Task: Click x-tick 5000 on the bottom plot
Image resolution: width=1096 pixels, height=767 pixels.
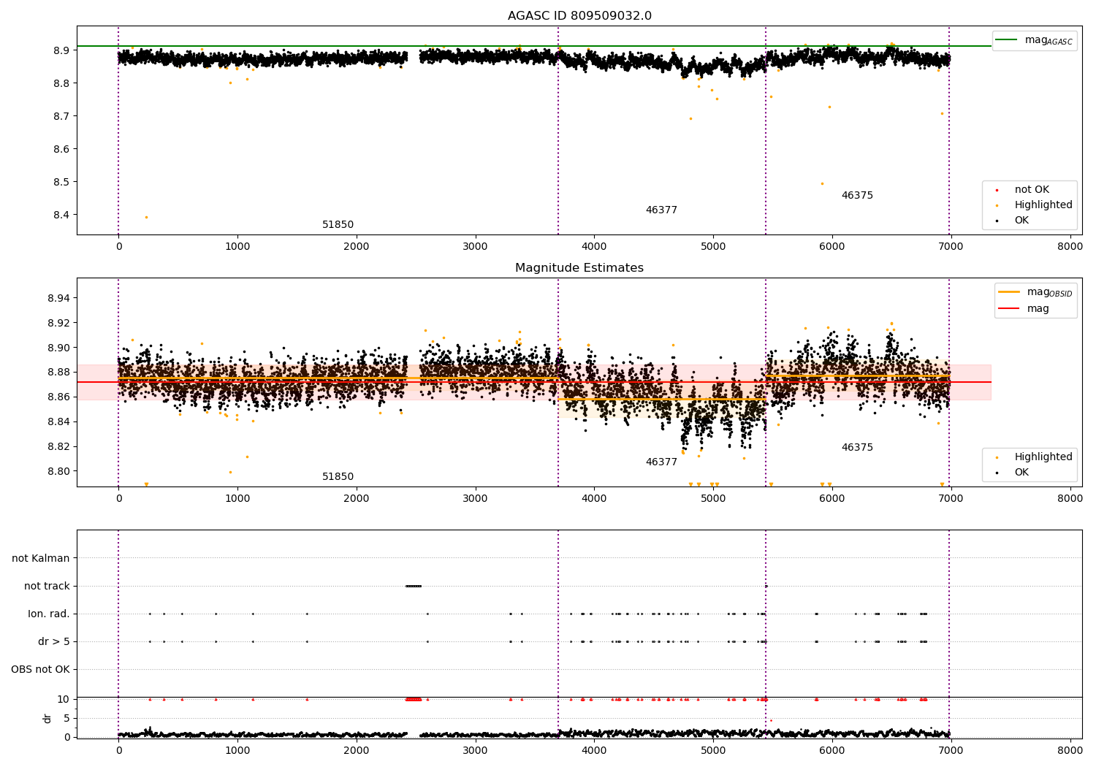Action: (x=713, y=750)
